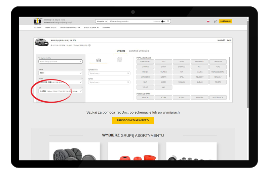Open the Pełna oferta menu item
269x172 pixels.
(x=51, y=27)
